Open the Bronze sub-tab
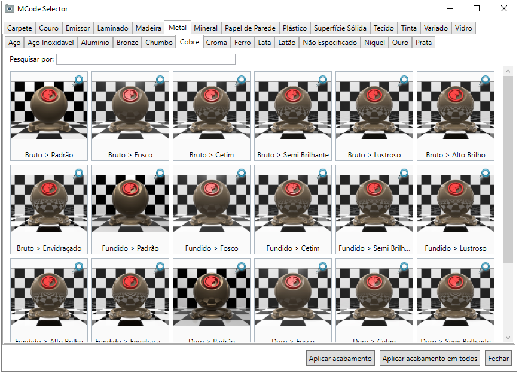 tap(127, 43)
